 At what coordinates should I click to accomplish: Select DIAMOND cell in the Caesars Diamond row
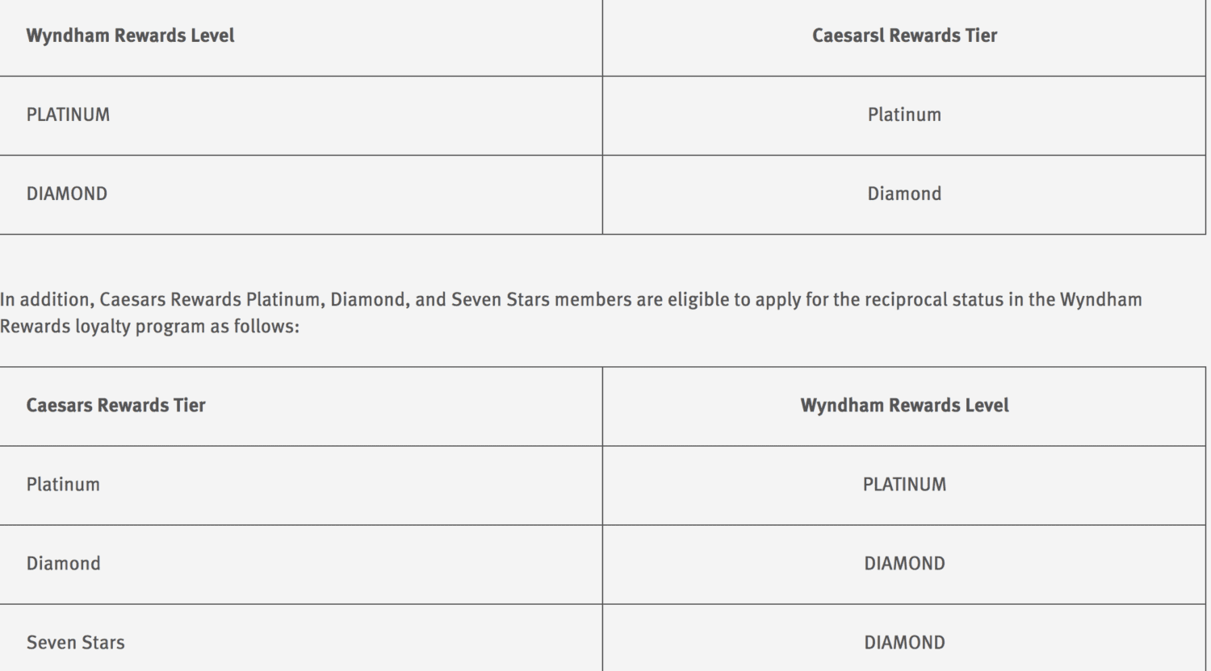pos(904,563)
